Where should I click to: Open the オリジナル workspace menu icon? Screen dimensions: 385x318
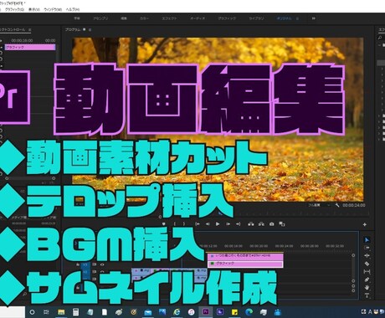click(x=297, y=18)
